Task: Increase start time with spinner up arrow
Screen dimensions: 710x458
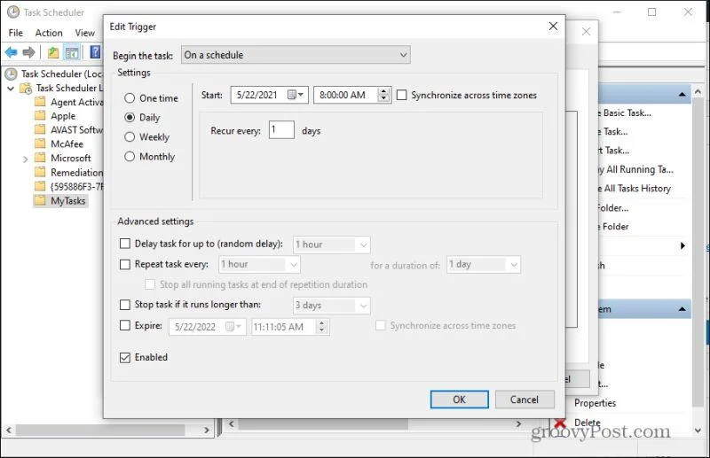Action: coord(384,91)
